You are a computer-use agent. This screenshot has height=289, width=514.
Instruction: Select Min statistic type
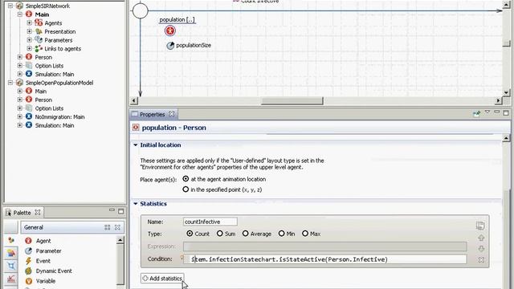(x=281, y=234)
